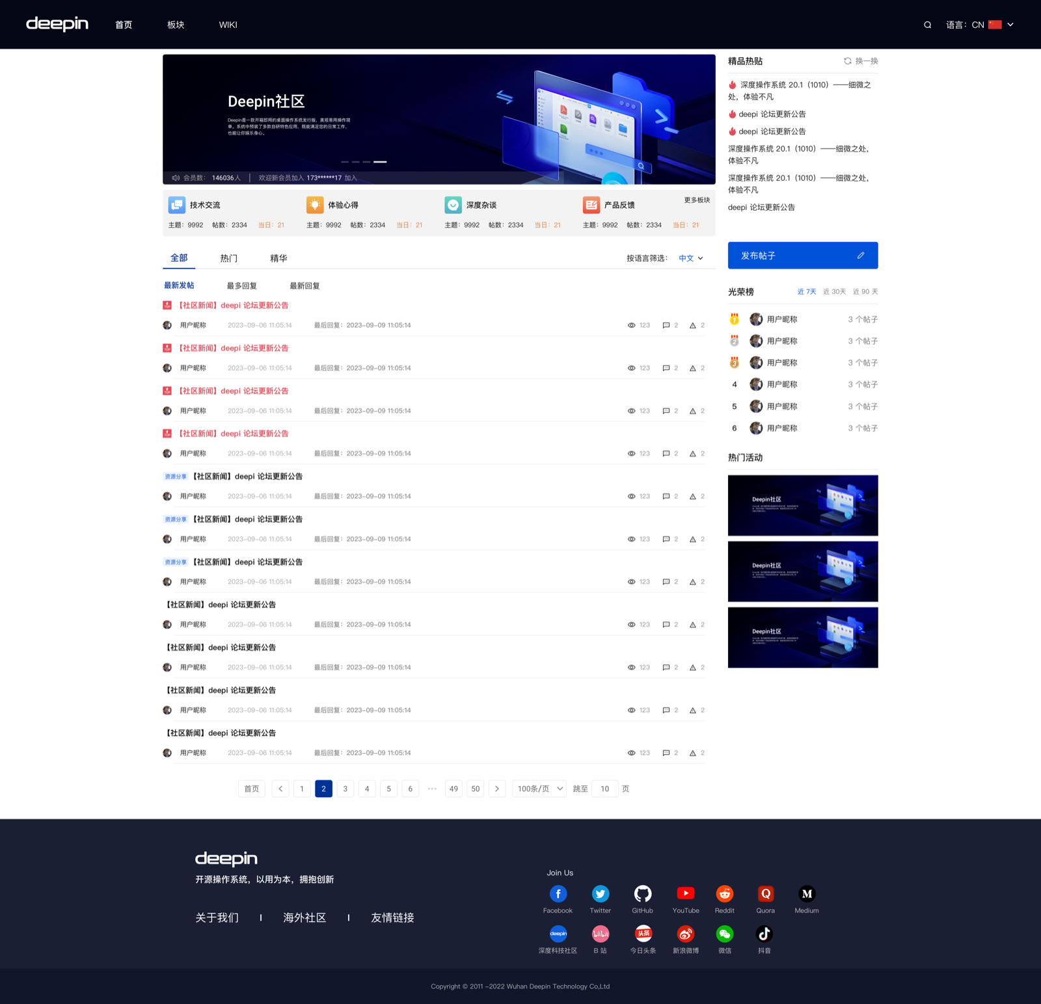Open 板块 in the top navigation
The height and width of the screenshot is (1004, 1041).
tap(176, 25)
